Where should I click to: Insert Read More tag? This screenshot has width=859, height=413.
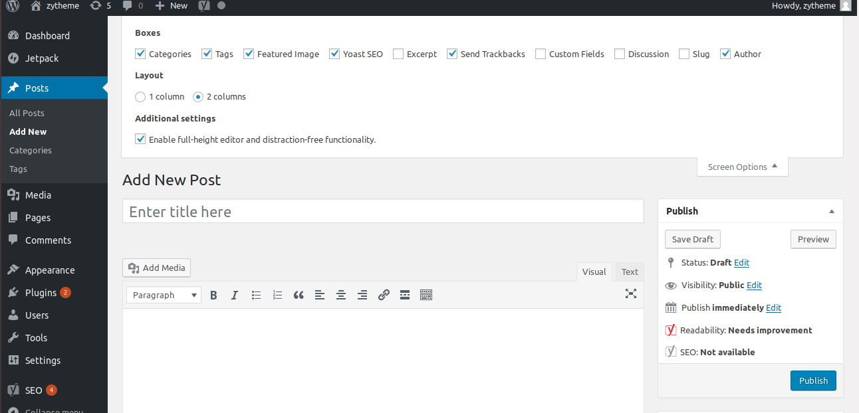tap(405, 295)
